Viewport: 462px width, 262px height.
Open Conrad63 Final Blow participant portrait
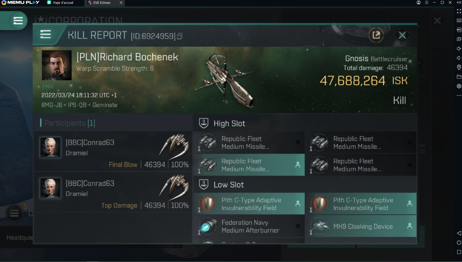(50, 147)
